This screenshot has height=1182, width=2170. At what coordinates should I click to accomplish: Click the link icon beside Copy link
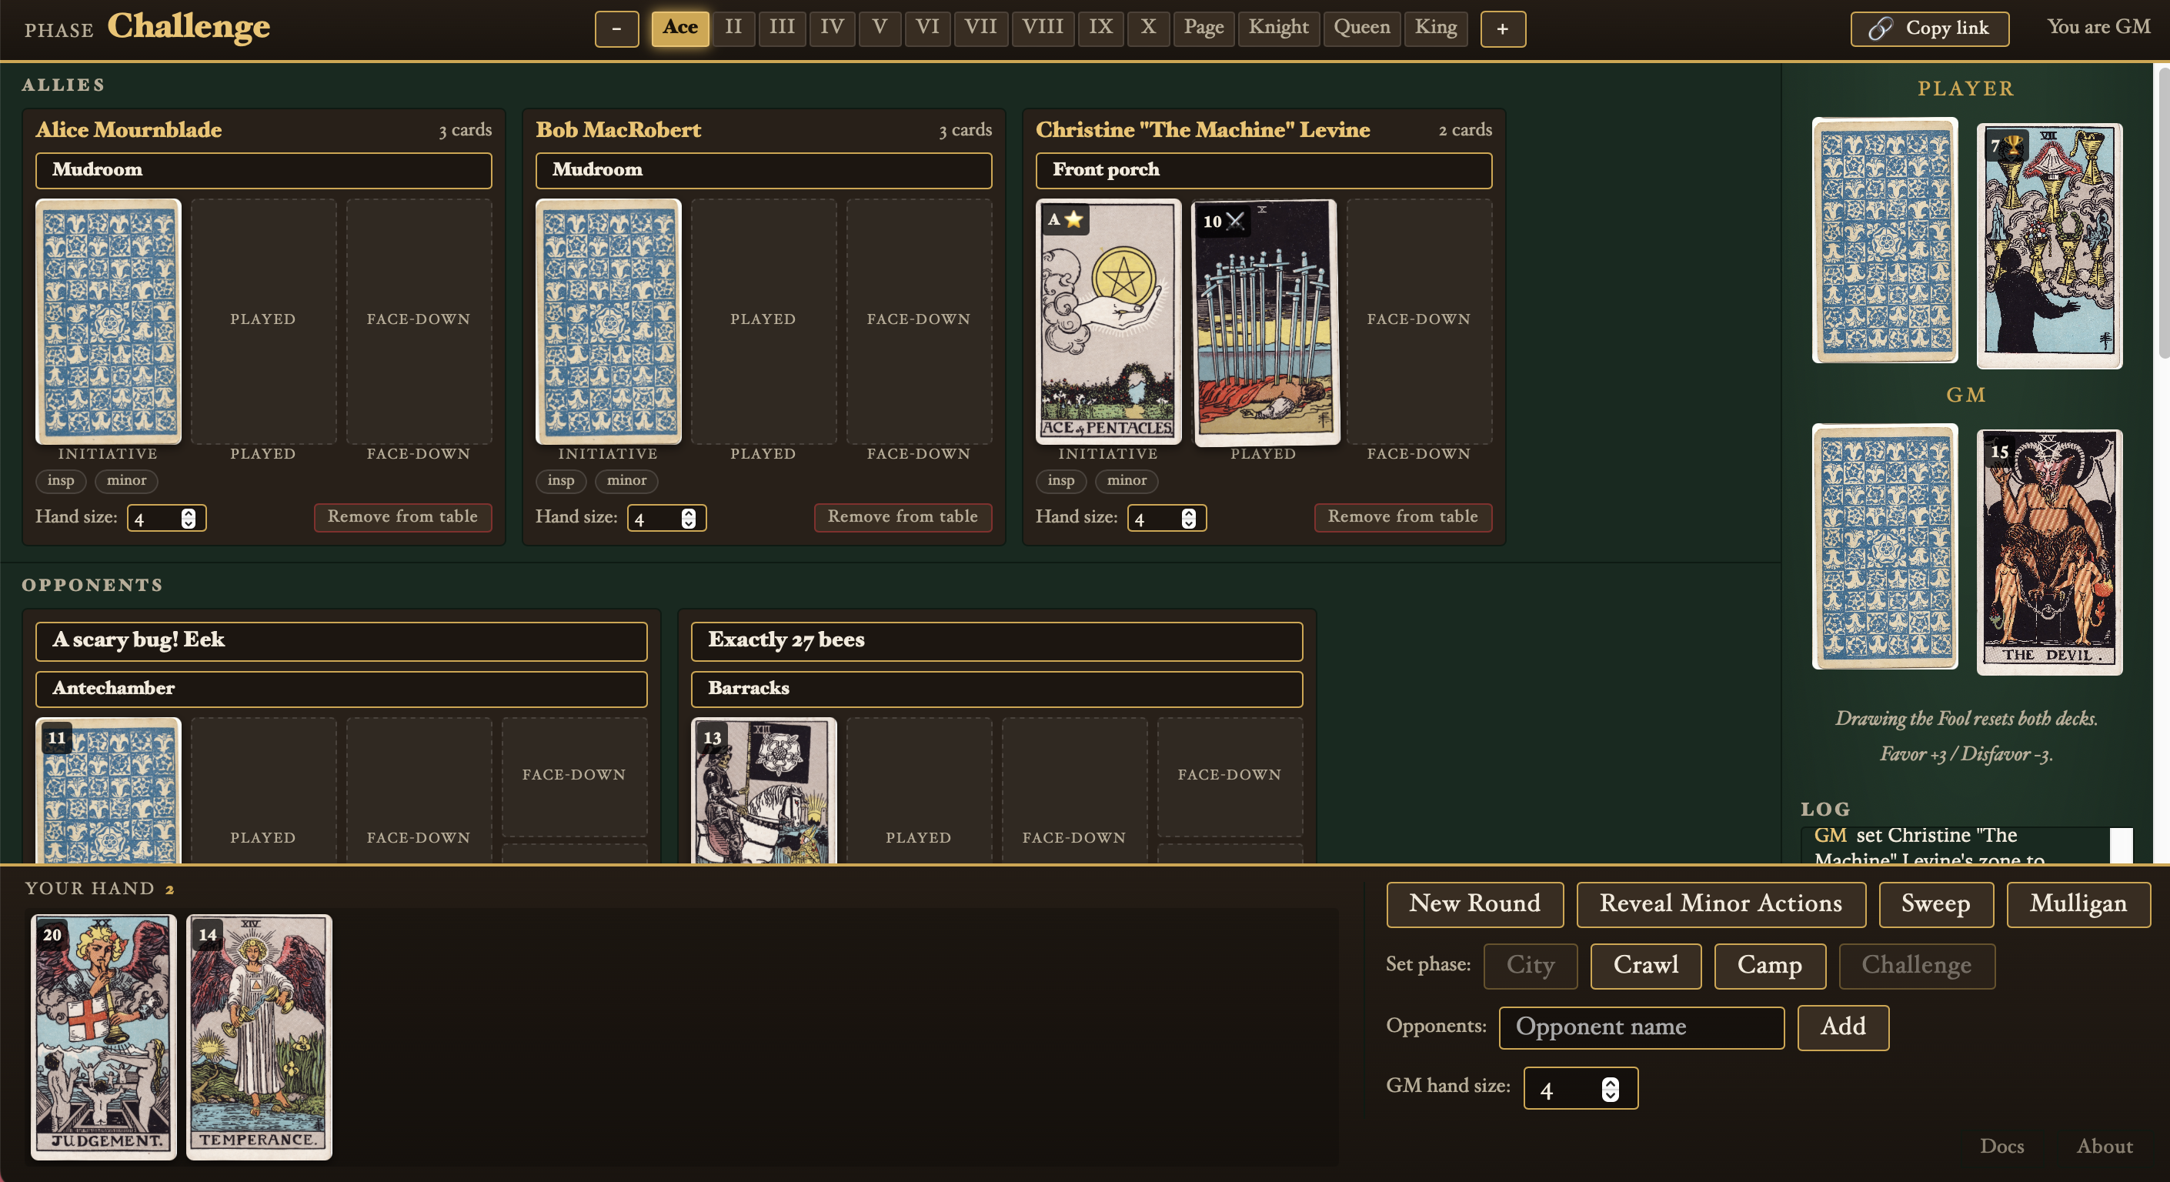click(1880, 28)
